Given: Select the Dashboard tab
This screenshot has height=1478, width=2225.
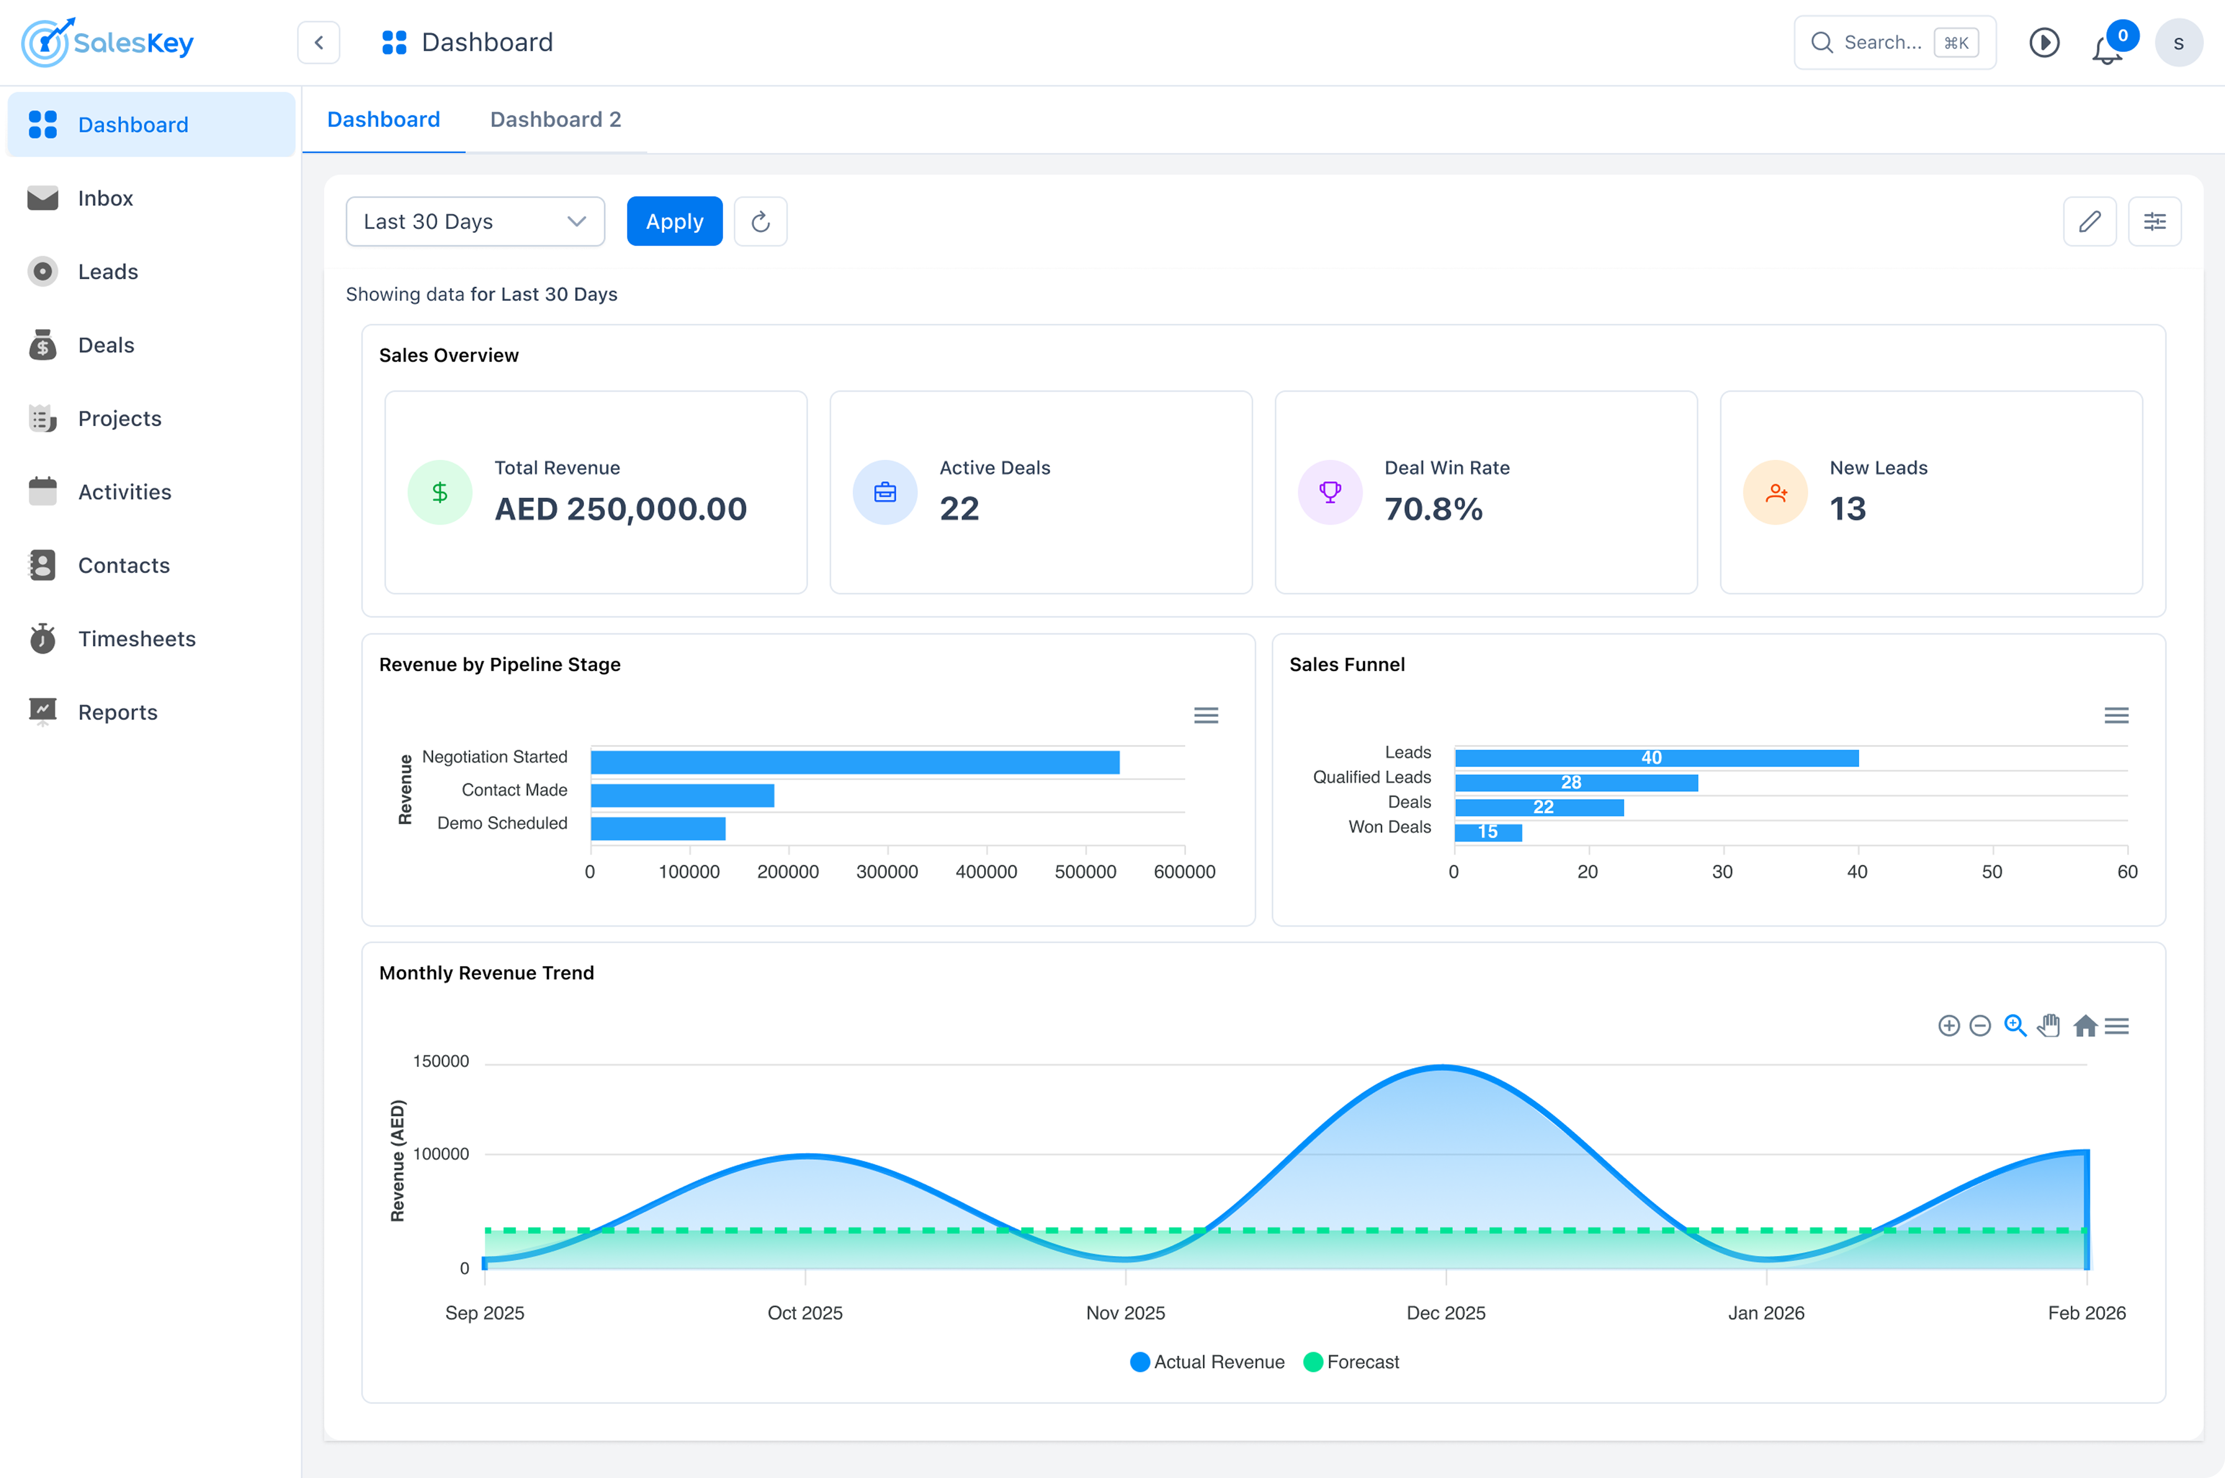Looking at the screenshot, I should [384, 119].
